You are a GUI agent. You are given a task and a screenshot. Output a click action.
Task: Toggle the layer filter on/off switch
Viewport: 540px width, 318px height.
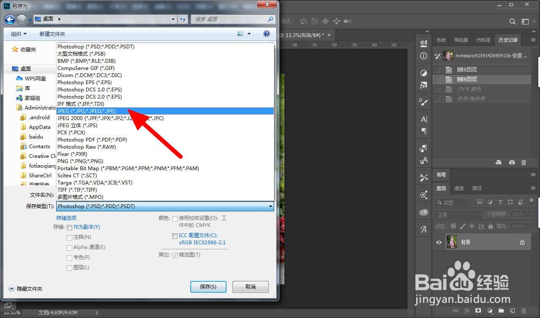tap(532, 201)
